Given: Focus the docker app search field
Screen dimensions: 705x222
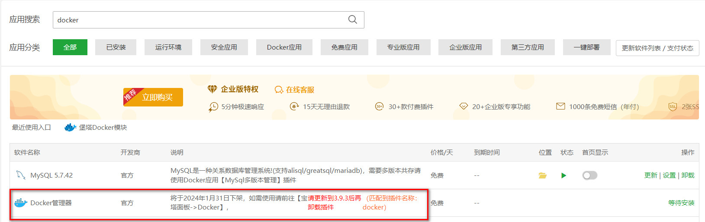Looking at the screenshot, I should coord(208,20).
